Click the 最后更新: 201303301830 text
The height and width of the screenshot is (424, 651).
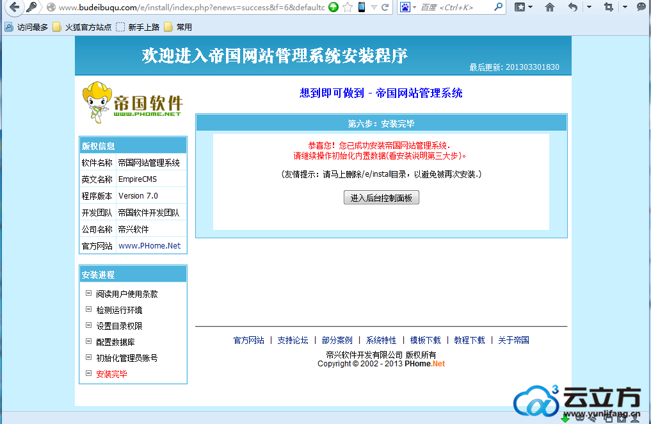pos(514,67)
